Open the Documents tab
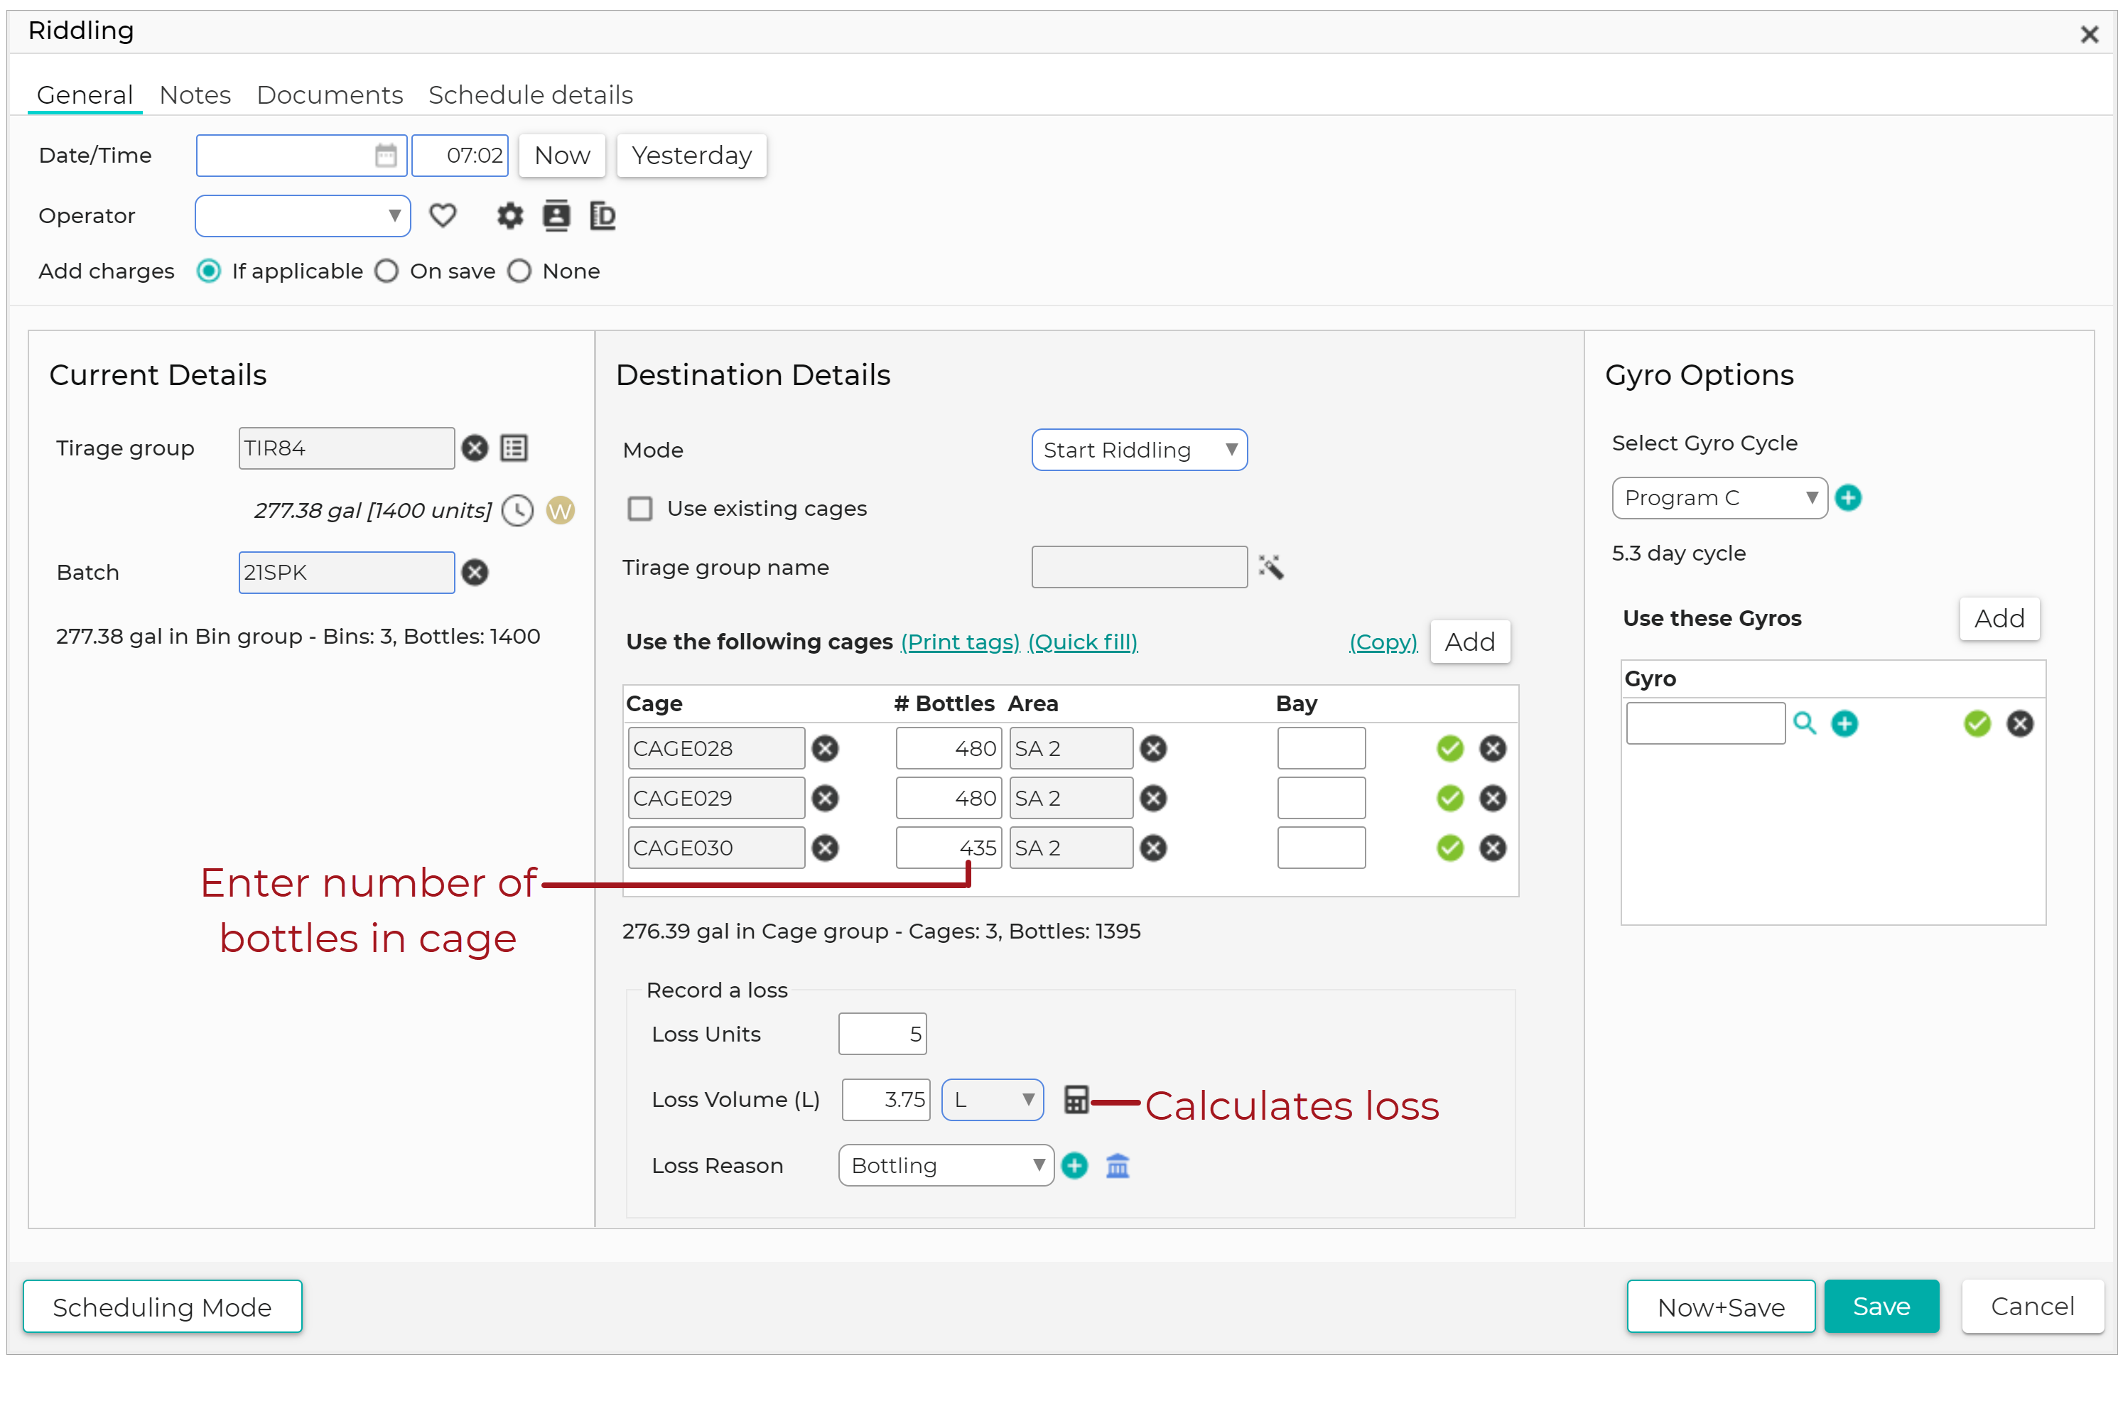The width and height of the screenshot is (2118, 1421). pos(329,95)
